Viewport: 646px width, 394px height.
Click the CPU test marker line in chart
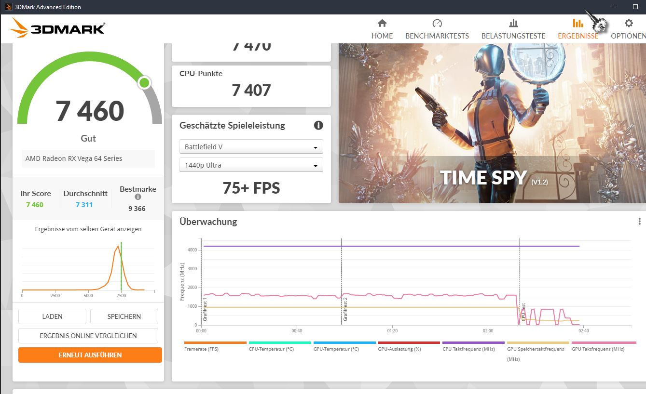point(520,282)
